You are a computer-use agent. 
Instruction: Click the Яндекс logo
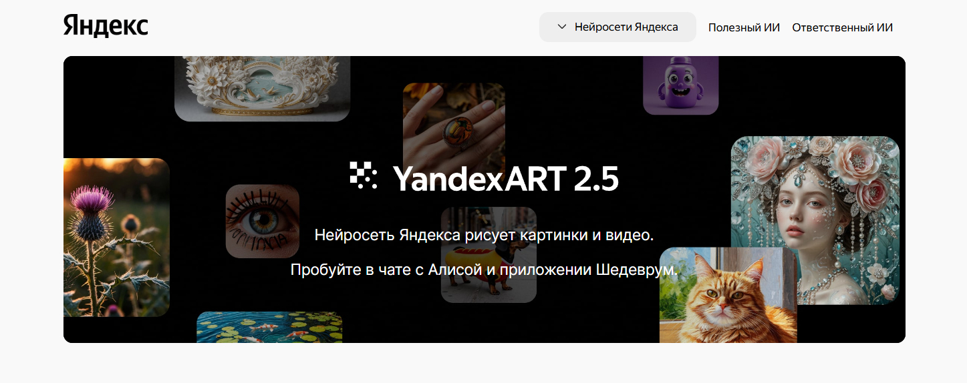(106, 26)
